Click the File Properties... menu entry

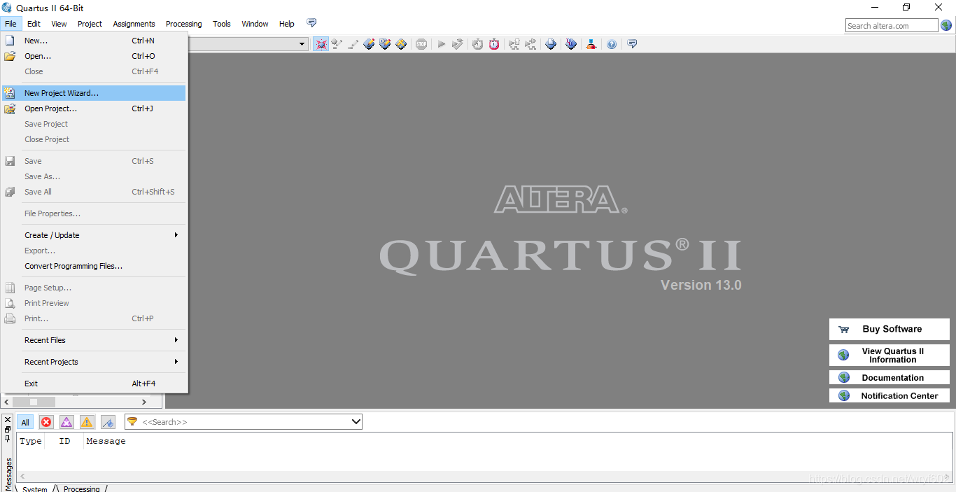point(94,213)
